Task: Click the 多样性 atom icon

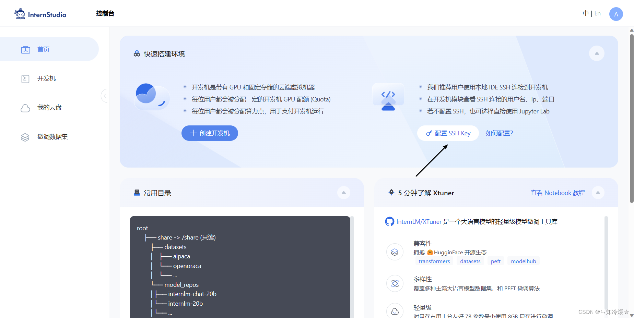Action: click(395, 283)
